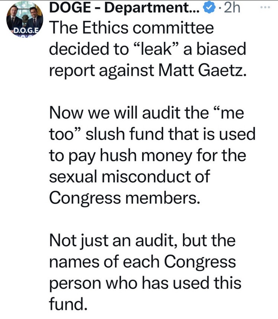Viewport: 278px width, 319px height.
Task: Click the line "names of each Congress"
Action: 142,261
